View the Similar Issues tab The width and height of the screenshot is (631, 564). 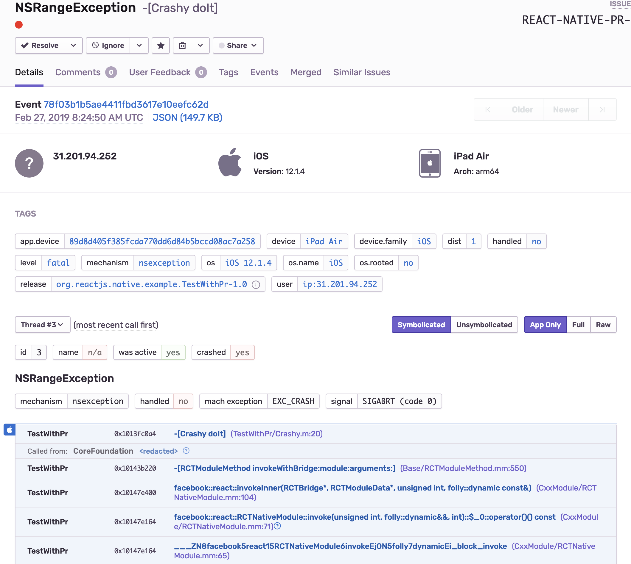pyautogui.click(x=362, y=72)
